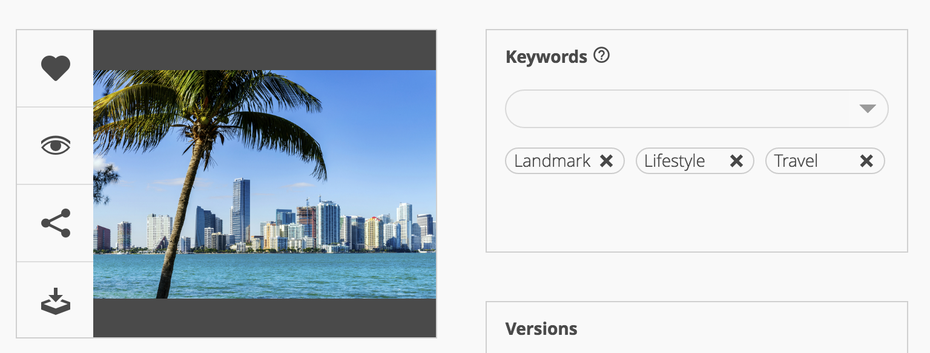The image size is (930, 353).
Task: Open the image preview with eye icon
Action: pyautogui.click(x=56, y=145)
